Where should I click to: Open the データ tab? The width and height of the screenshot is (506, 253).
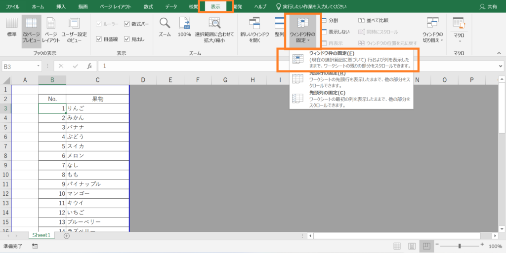(171, 6)
